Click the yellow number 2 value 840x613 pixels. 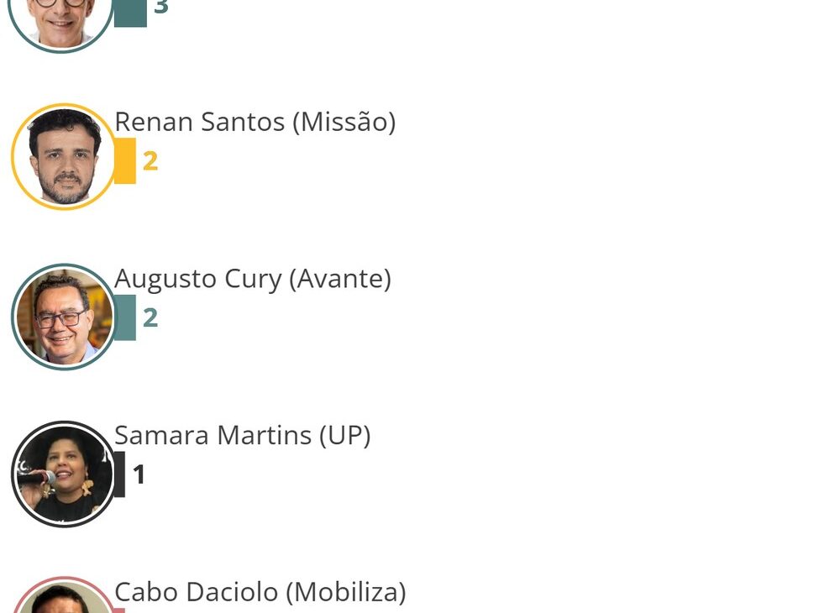[x=150, y=160]
